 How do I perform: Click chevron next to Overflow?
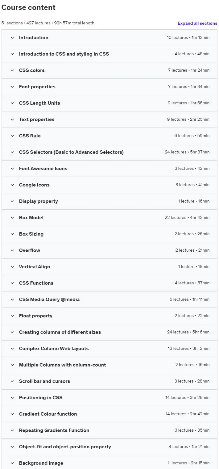(x=12, y=250)
